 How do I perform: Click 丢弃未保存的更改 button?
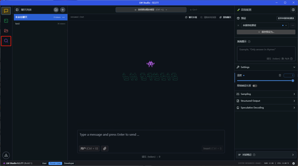286,18
